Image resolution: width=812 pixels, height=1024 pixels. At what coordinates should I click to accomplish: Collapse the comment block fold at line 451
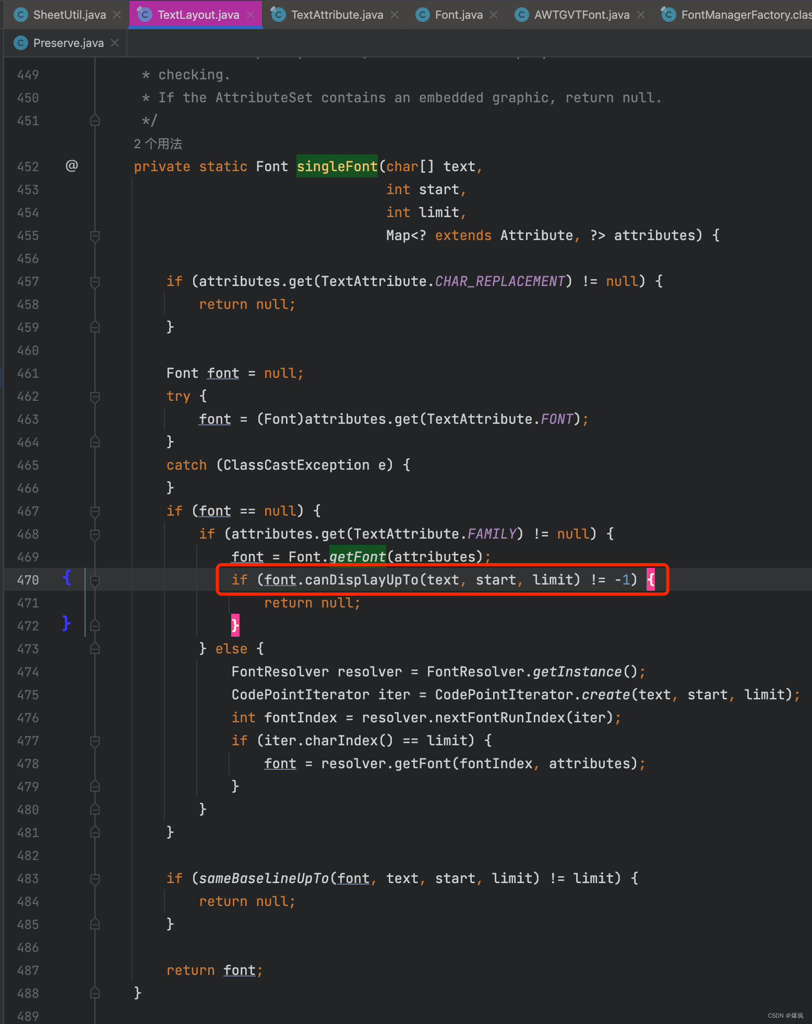point(95,121)
